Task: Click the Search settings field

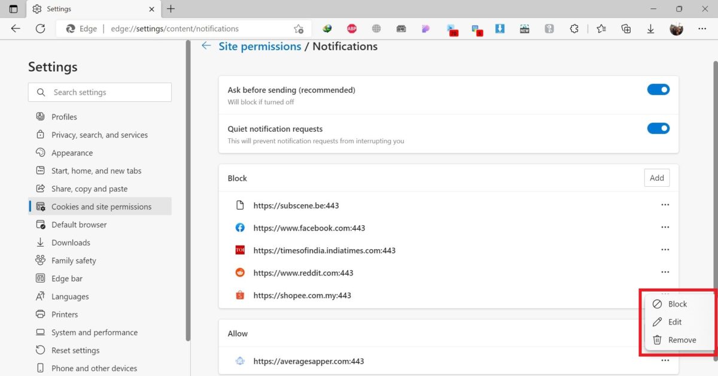Action: [100, 92]
